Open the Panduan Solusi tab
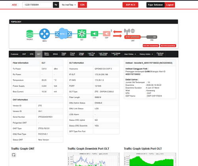This screenshot has width=198, height=166. coord(160,54)
